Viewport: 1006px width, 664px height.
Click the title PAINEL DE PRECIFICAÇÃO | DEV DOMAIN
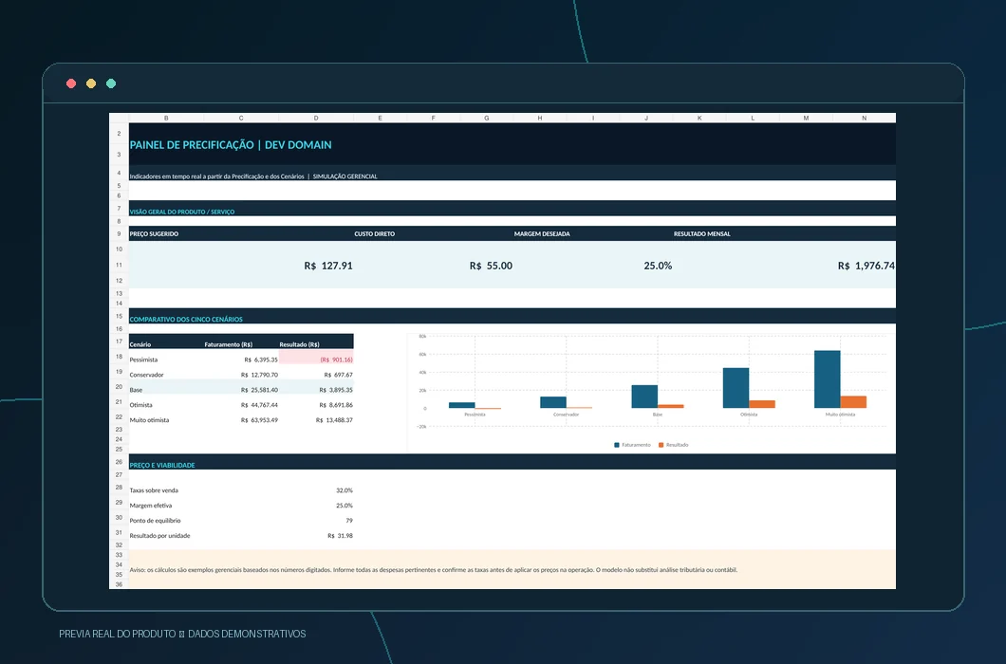click(231, 145)
